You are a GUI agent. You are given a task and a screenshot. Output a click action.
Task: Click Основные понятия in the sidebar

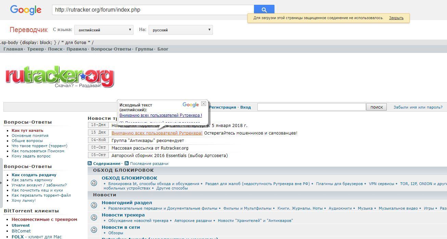click(x=30, y=136)
